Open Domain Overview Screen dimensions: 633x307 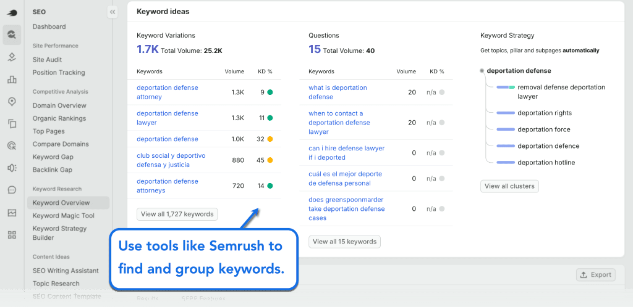point(59,105)
